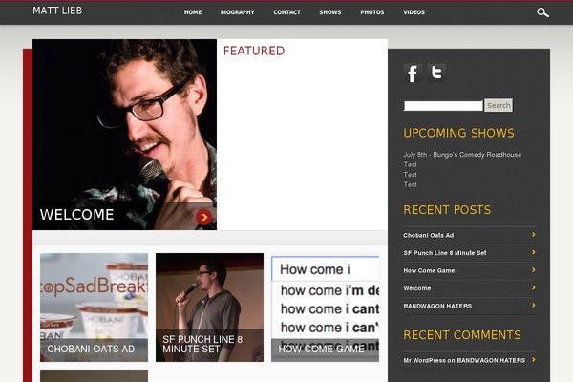The height and width of the screenshot is (382, 573).
Task: Open Welcome recent post link
Action: (417, 288)
